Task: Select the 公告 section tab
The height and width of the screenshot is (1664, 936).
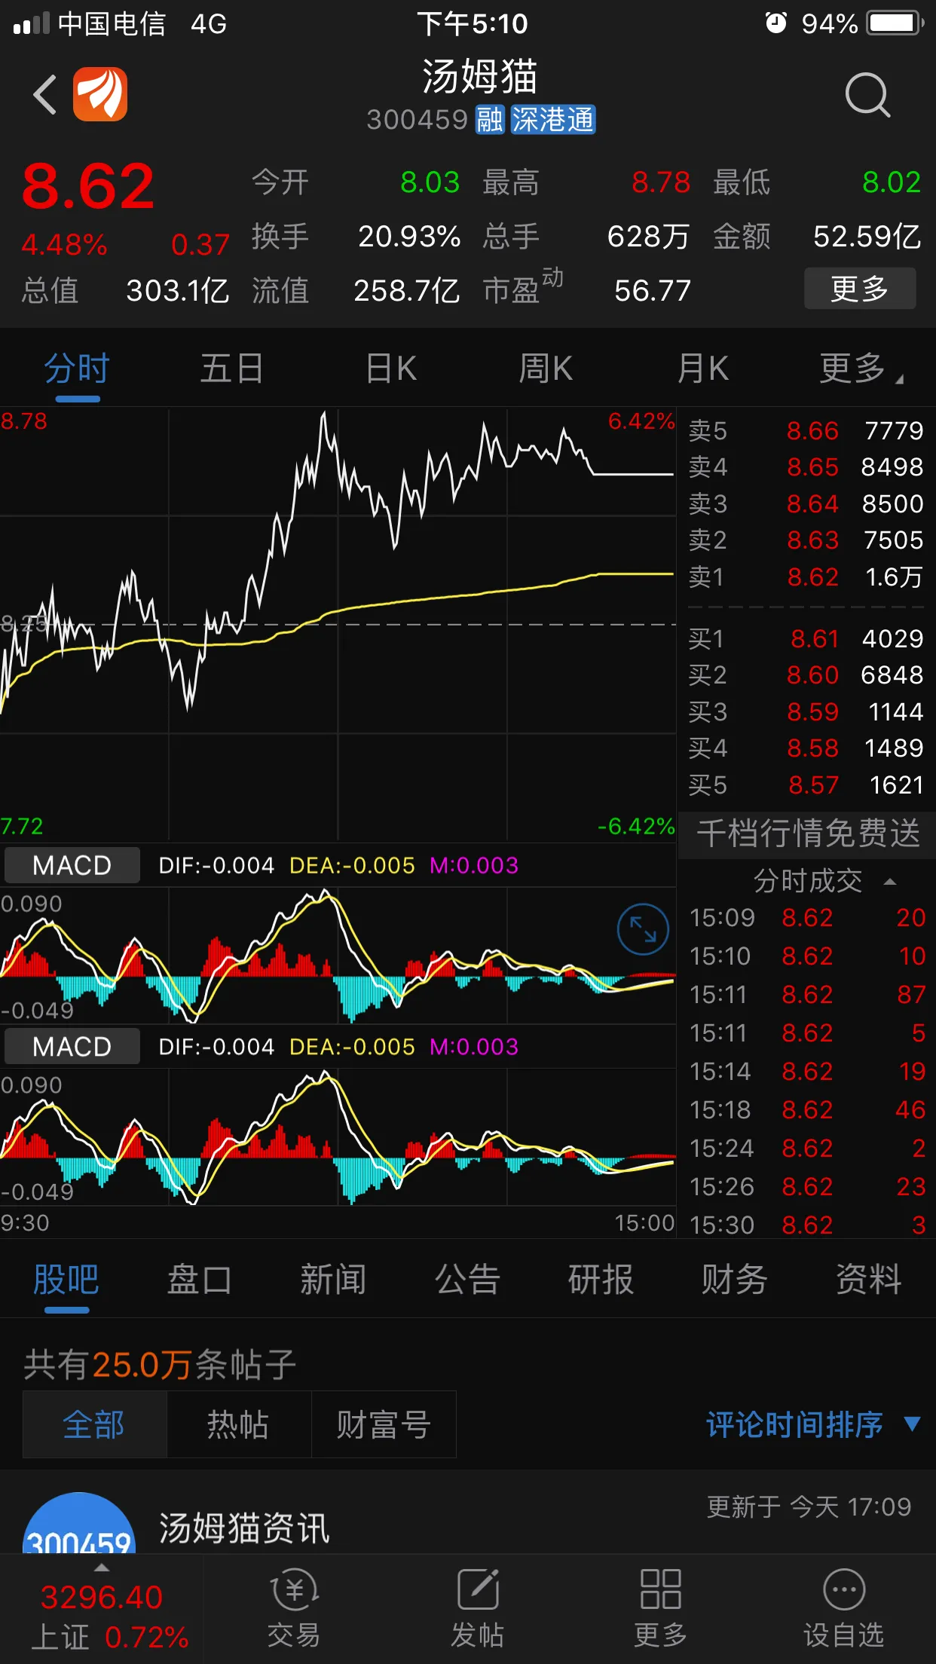Action: tap(467, 1279)
